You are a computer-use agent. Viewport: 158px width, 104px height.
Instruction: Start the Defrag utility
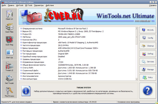pyautogui.click(x=148, y=54)
